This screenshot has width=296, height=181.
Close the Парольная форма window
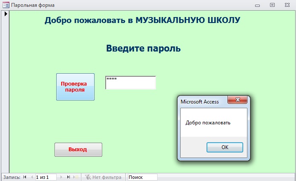click(x=287, y=5)
